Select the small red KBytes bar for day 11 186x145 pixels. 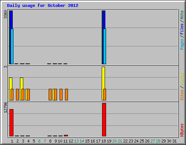click(66, 136)
